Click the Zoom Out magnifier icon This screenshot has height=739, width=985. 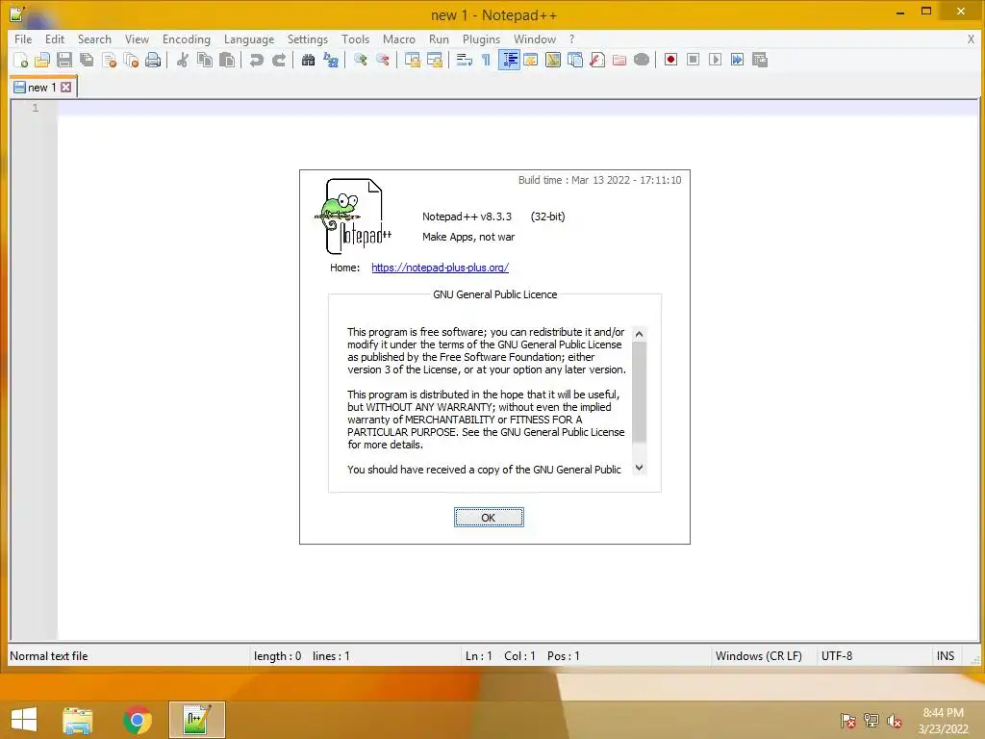383,61
